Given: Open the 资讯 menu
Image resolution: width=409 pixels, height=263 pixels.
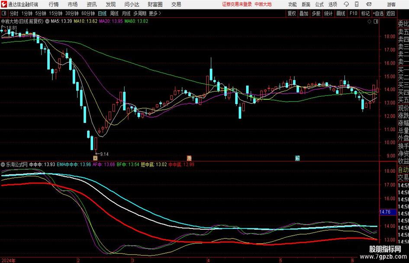Looking at the screenshot, I should click(92, 4).
